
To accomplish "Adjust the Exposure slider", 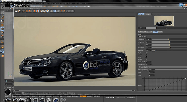I will pos(169,48).
